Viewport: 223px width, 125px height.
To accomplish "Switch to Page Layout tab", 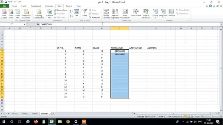I will tap(36, 6).
